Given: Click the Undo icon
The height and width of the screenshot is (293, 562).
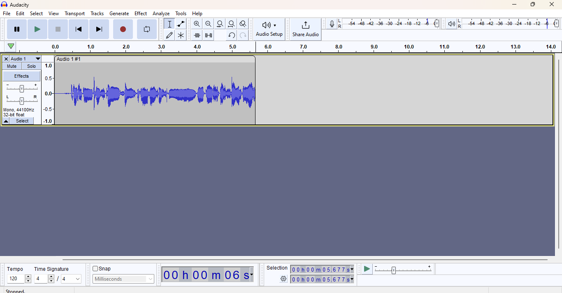Looking at the screenshot, I should 231,35.
